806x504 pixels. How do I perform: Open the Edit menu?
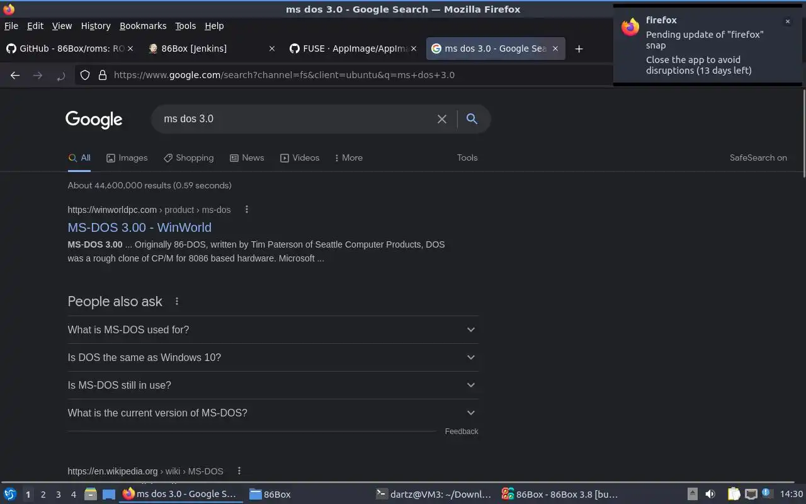click(x=35, y=26)
